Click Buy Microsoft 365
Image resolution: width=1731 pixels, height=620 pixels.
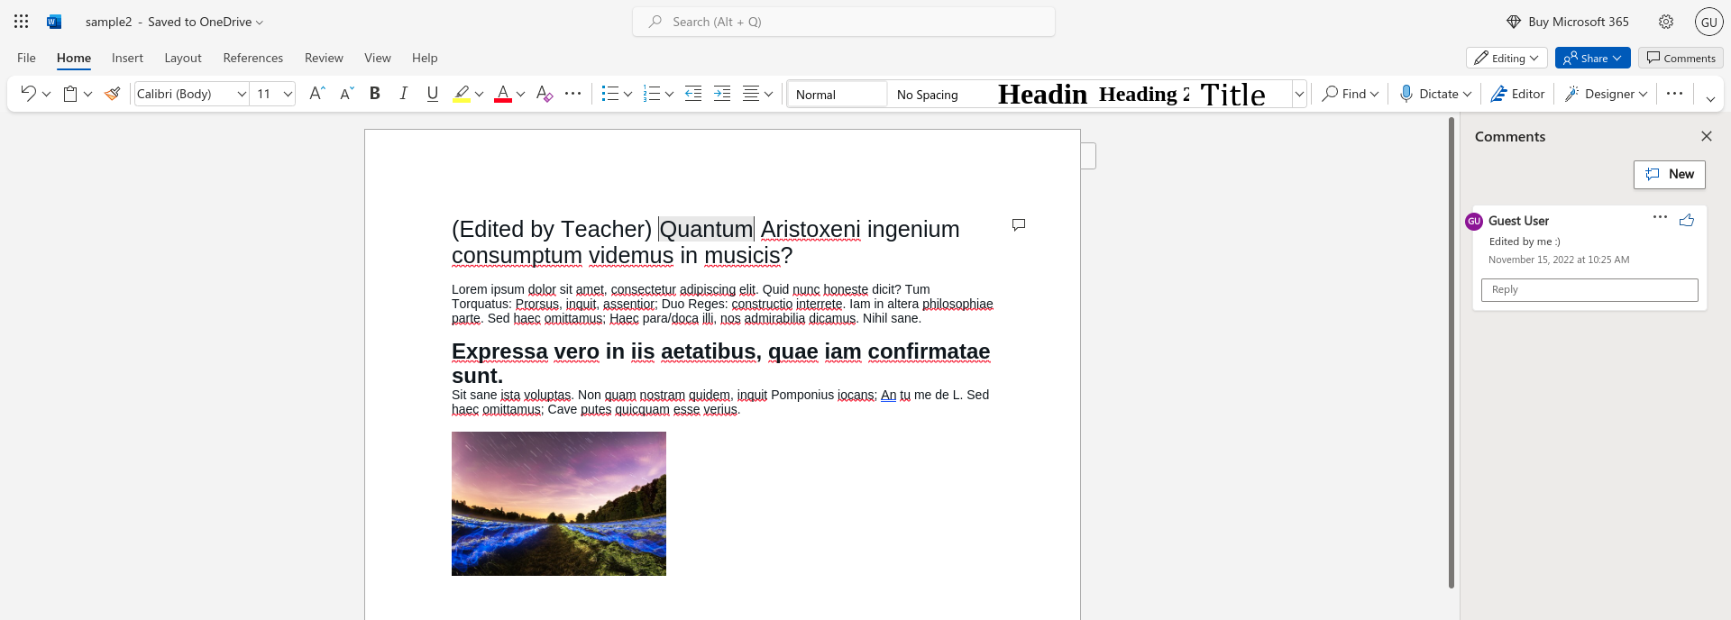click(1568, 22)
